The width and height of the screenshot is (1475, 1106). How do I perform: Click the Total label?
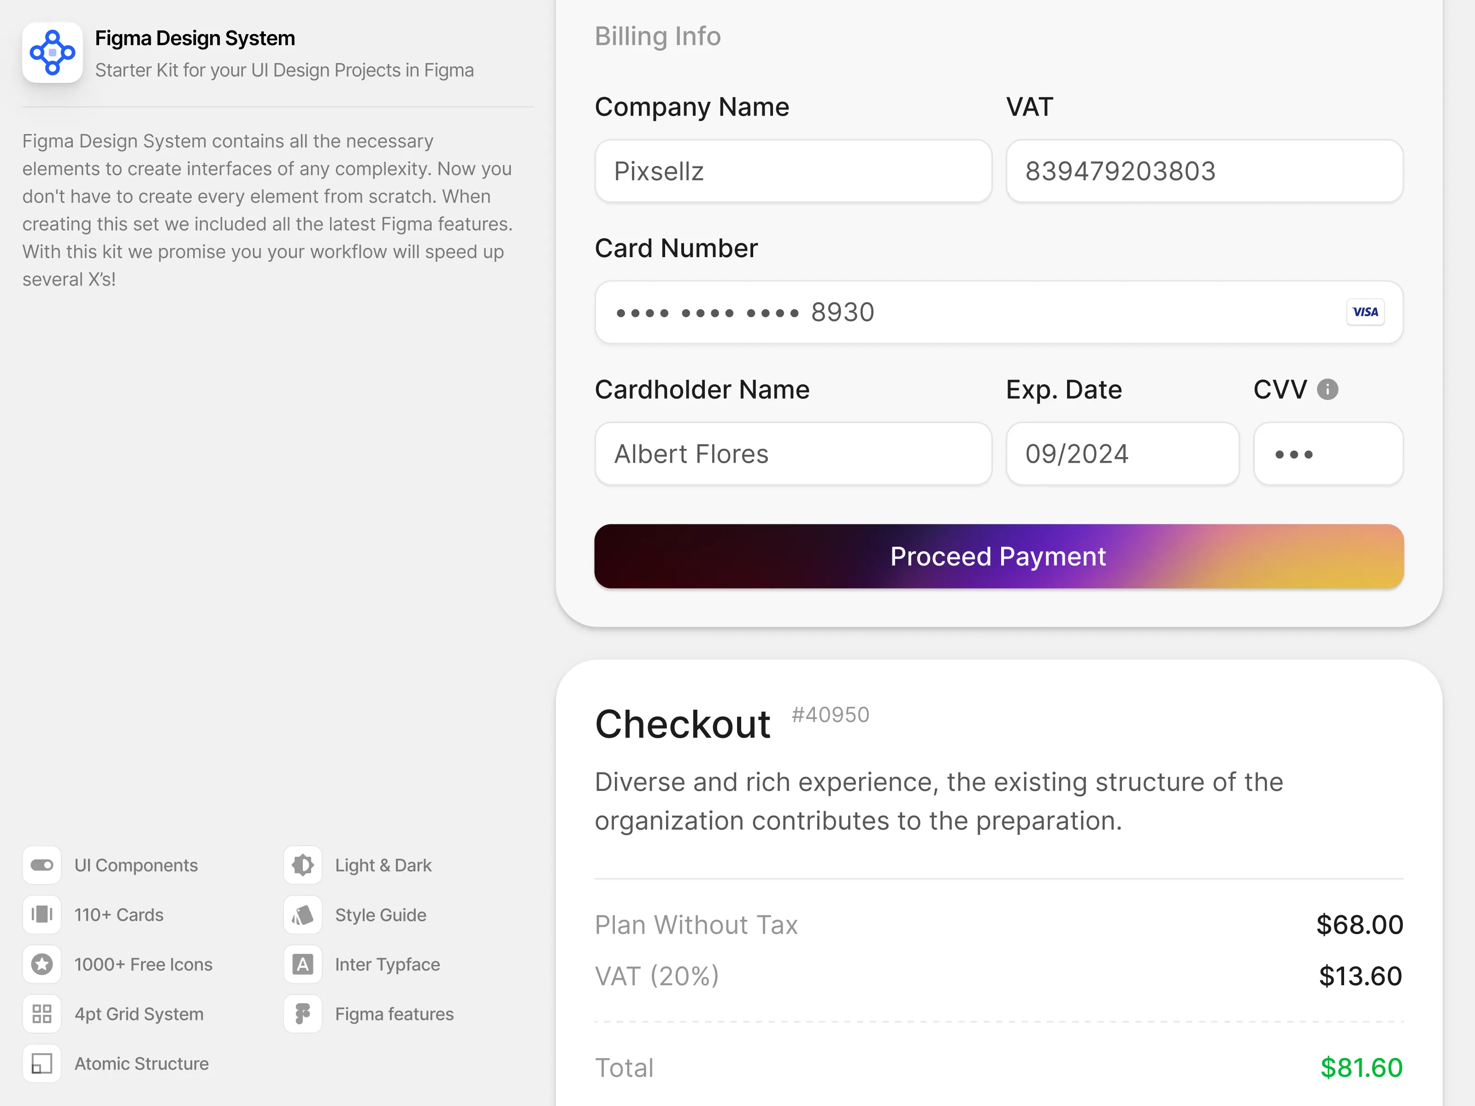pyautogui.click(x=624, y=1067)
